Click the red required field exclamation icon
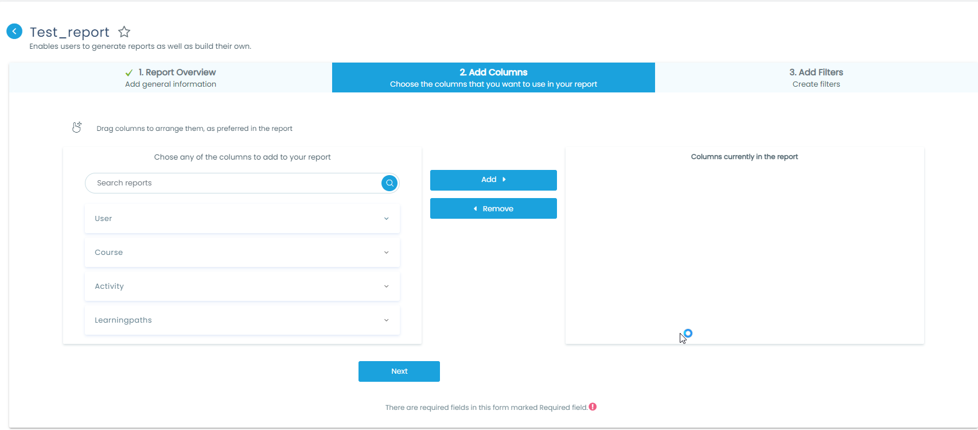 (593, 407)
